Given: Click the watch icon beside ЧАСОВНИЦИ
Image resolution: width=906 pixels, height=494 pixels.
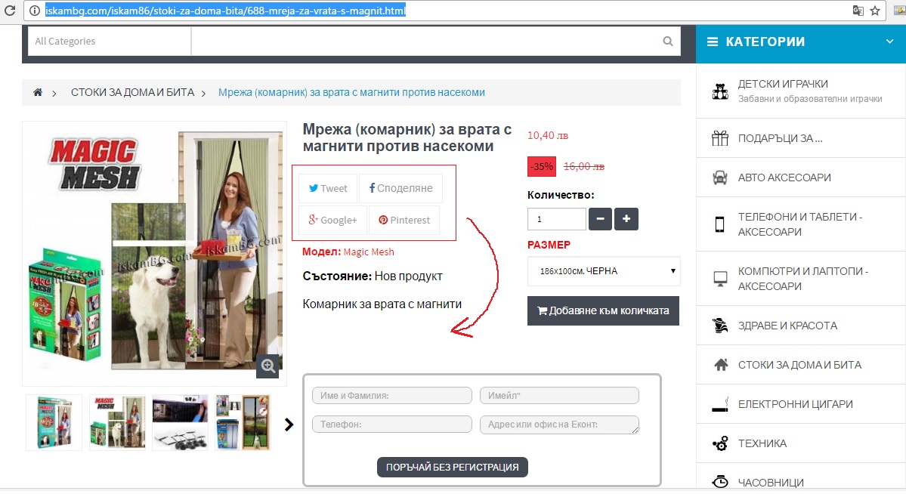Looking at the screenshot, I should (720, 483).
